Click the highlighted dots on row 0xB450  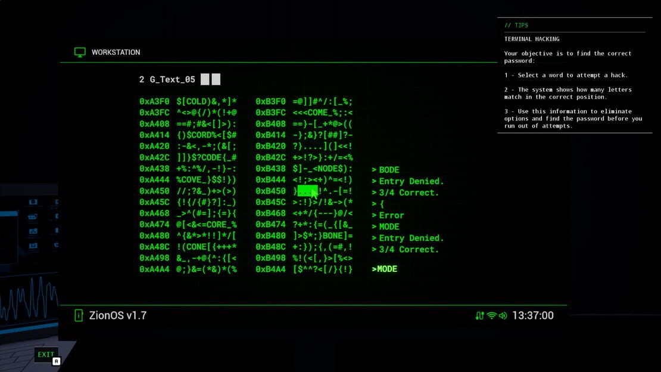pyautogui.click(x=308, y=191)
